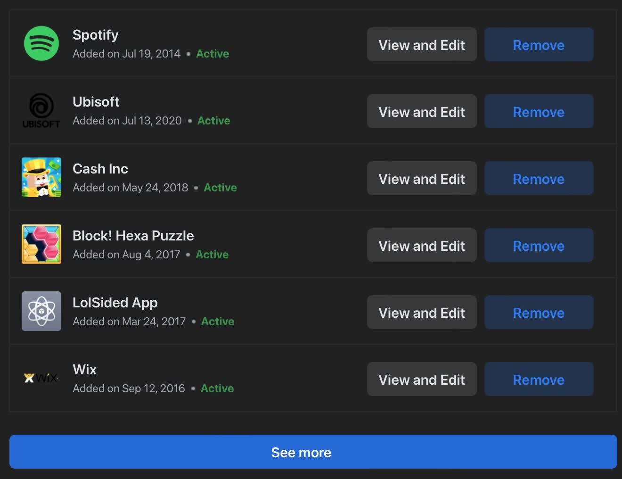View and Edit LolSided App settings
The width and height of the screenshot is (622, 479).
coord(422,313)
